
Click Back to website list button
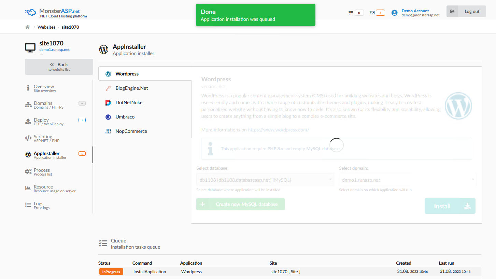coord(59,67)
